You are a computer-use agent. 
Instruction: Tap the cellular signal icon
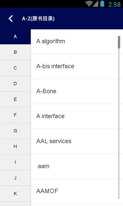point(96,4)
